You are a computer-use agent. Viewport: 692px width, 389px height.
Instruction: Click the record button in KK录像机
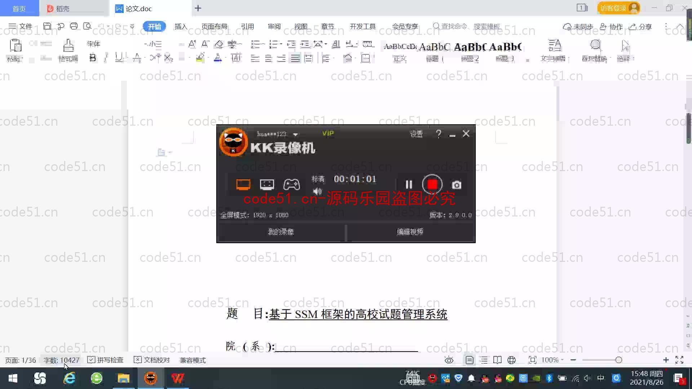(431, 184)
